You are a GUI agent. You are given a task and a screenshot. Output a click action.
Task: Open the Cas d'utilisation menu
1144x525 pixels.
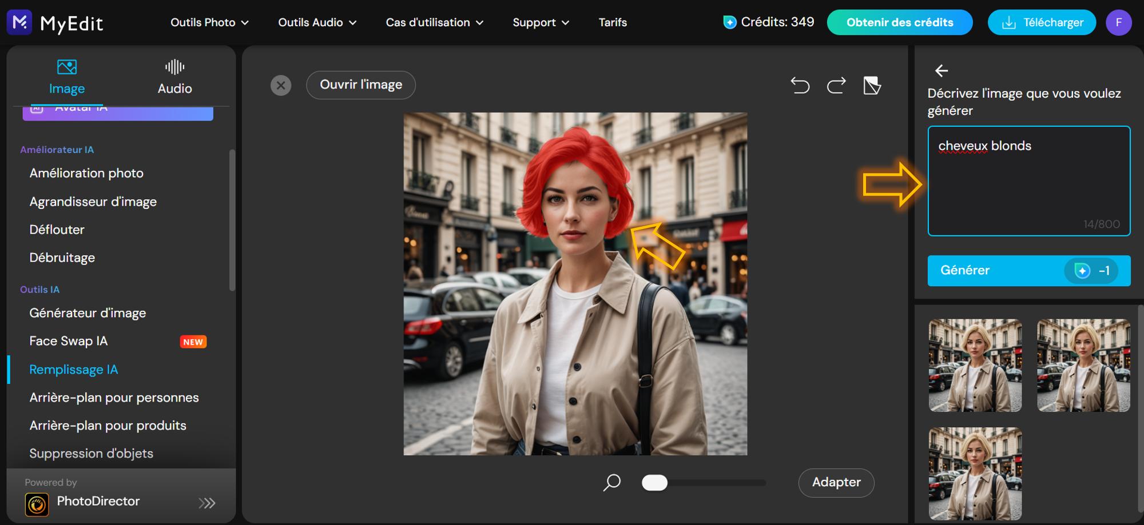coord(434,22)
